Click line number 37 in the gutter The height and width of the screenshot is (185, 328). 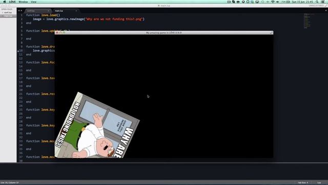pyautogui.click(x=20, y=157)
